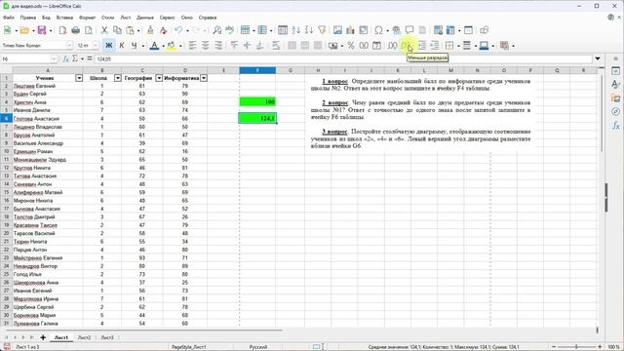Screen dimensions: 624x351
Task: Add a new sheet with plus button
Action: 43,337
